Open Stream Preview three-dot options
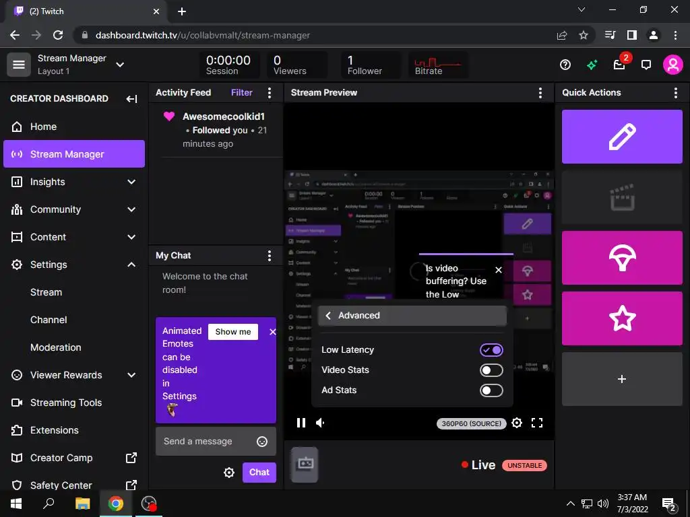This screenshot has height=517, width=690. tap(540, 92)
